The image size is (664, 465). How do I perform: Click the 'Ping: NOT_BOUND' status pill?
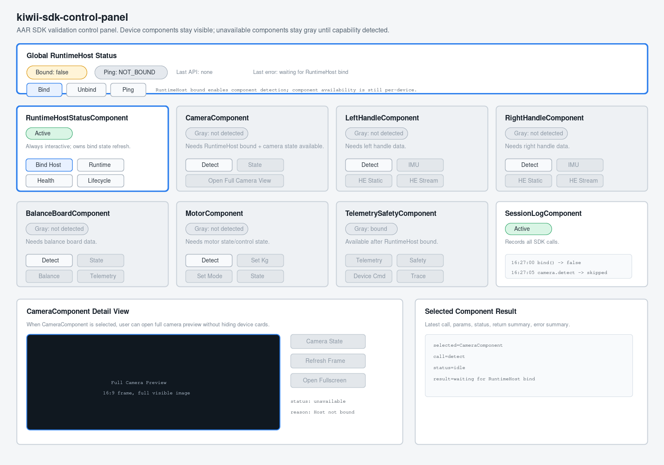pyautogui.click(x=131, y=72)
